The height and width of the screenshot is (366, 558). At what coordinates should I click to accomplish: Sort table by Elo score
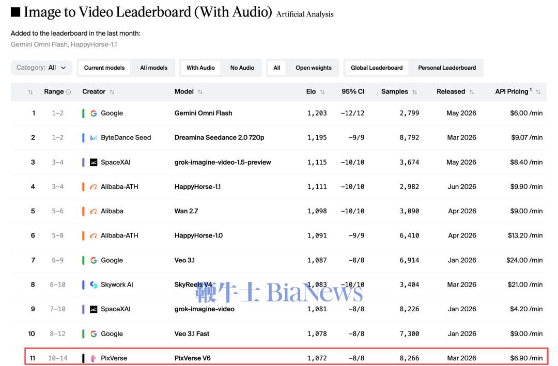(322, 92)
